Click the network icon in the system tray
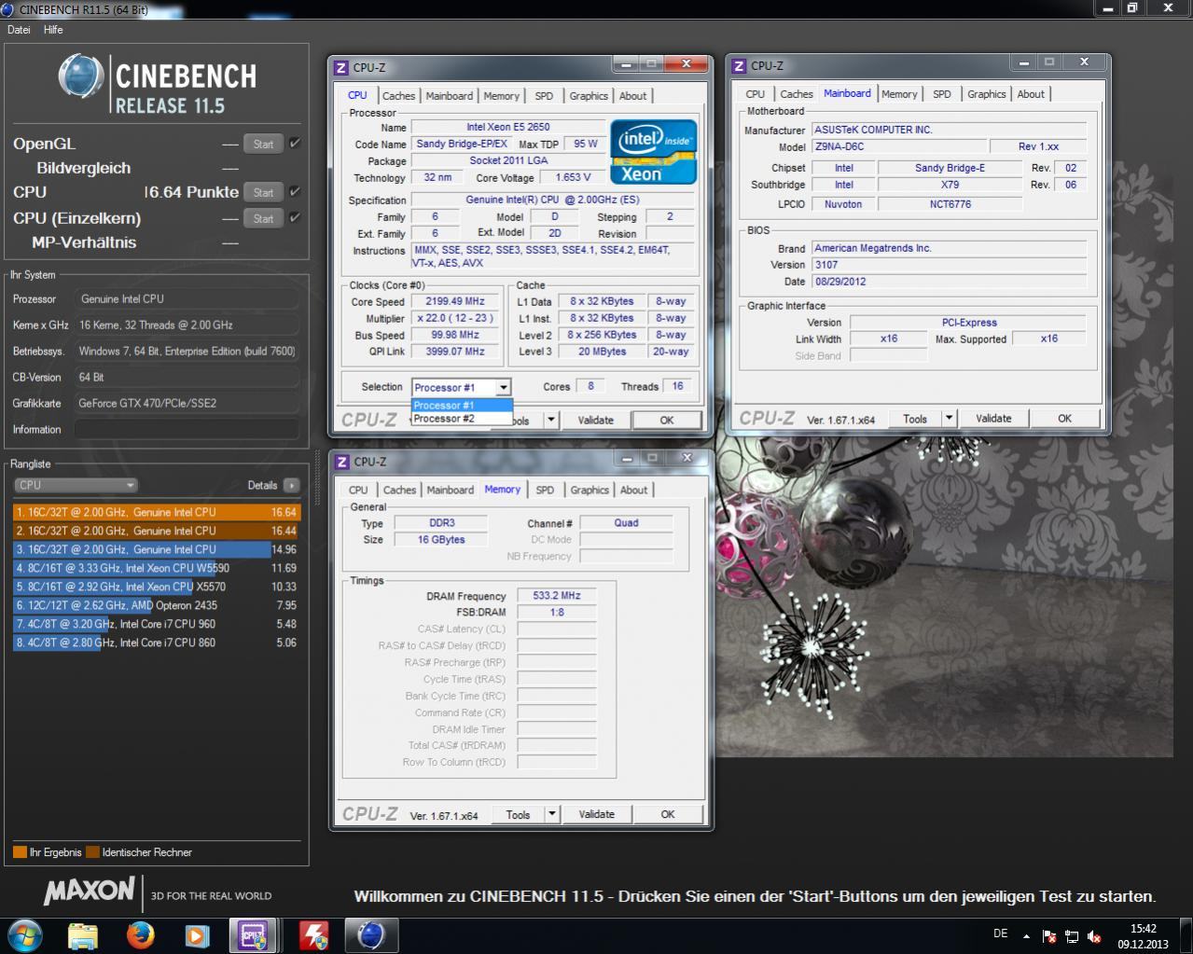The image size is (1193, 954). pos(1073,935)
